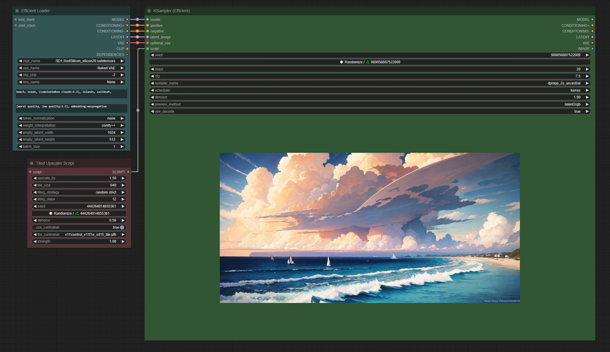Click the IMAGE output connector on the KSampler (Efficient) node

[x=592, y=49]
